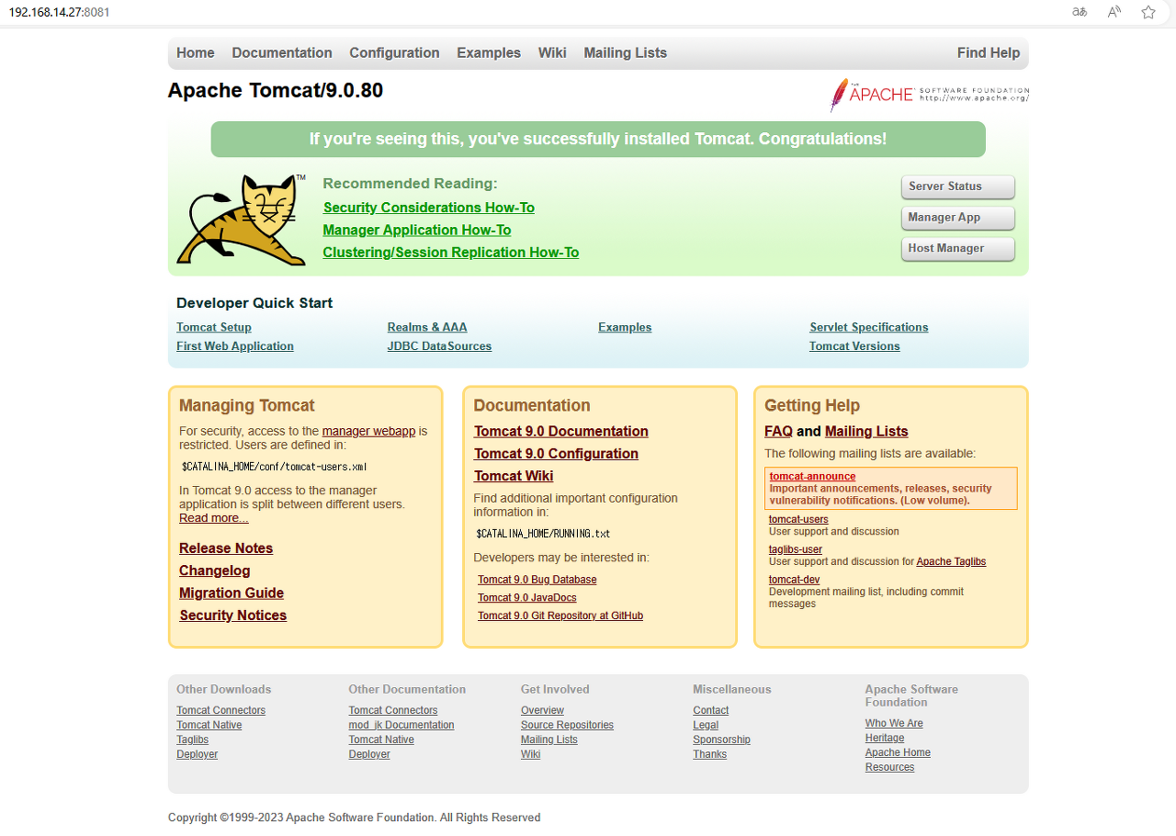
Task: Open the Find Help nav item
Action: click(989, 53)
